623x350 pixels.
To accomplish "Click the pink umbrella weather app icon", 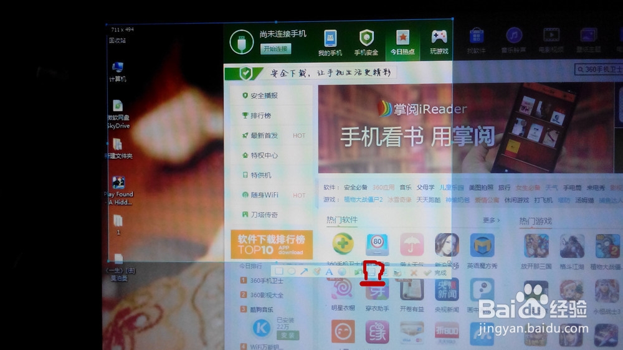I will click(412, 244).
